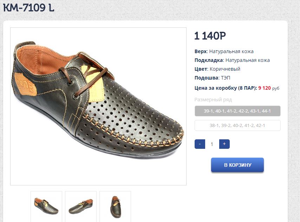Screen dimensions: 300x222
Task: Click the KM-7109 L product title
Action: point(29,8)
